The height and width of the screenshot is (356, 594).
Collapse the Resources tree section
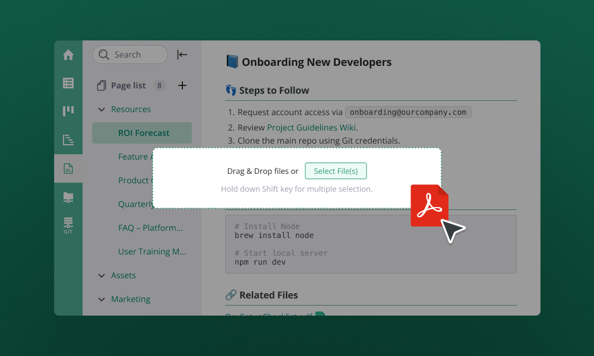(x=101, y=109)
